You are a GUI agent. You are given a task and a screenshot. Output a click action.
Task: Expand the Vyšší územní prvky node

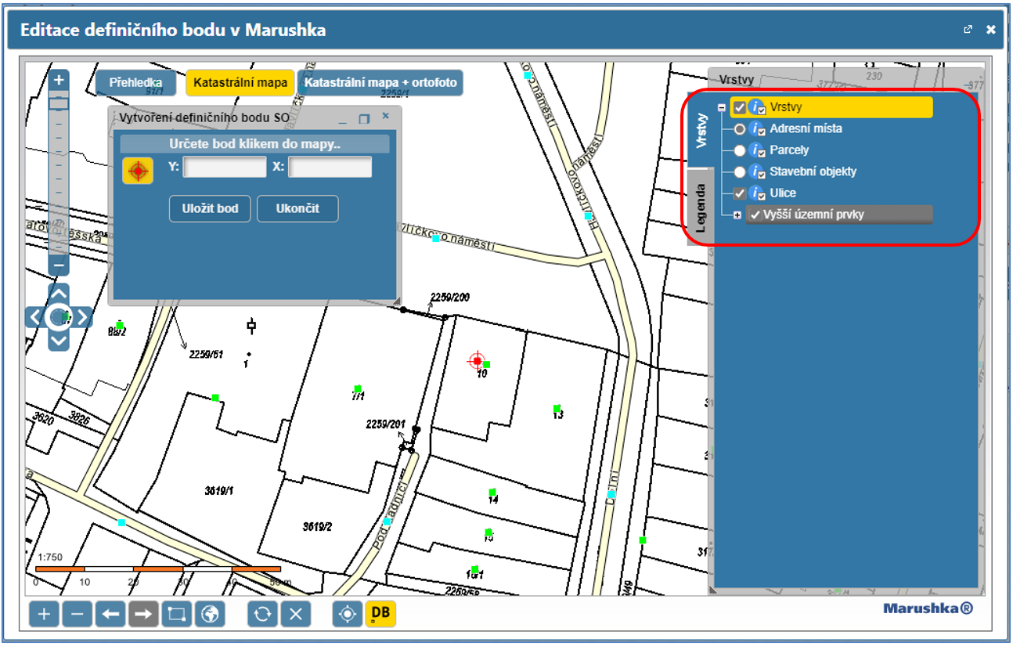[737, 215]
